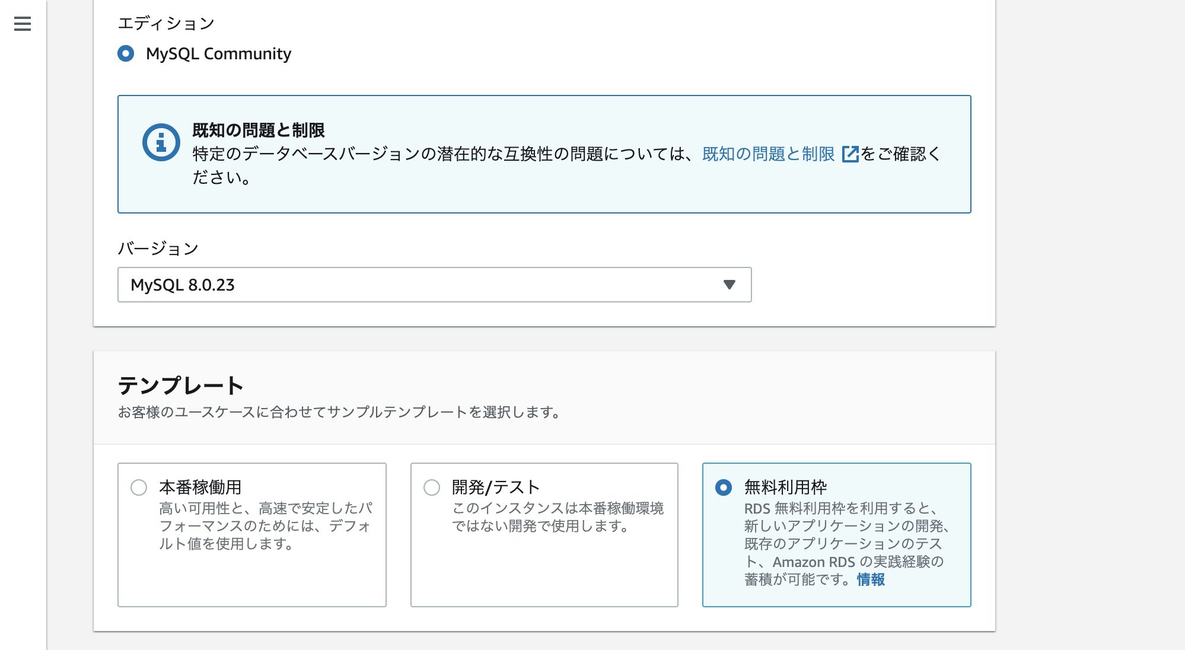Click inside the version input field
Screen dimensions: 1185x650
pos(356,285)
